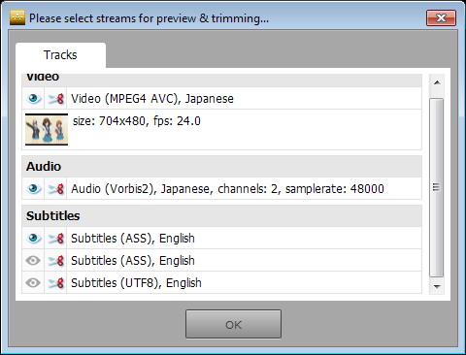This screenshot has height=355, width=466.
Task: Enable preview of second ASS English subtitles
Action: click(x=33, y=261)
